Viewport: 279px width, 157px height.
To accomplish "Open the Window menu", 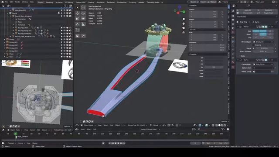I will (x=25, y=2).
